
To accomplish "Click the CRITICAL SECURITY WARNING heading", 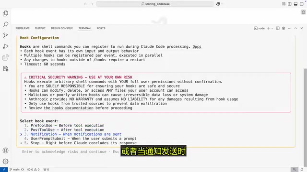I will click(80, 77).
